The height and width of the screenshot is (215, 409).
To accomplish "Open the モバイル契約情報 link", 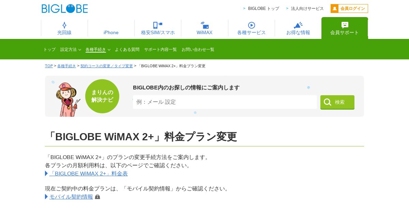I will pos(71,197).
